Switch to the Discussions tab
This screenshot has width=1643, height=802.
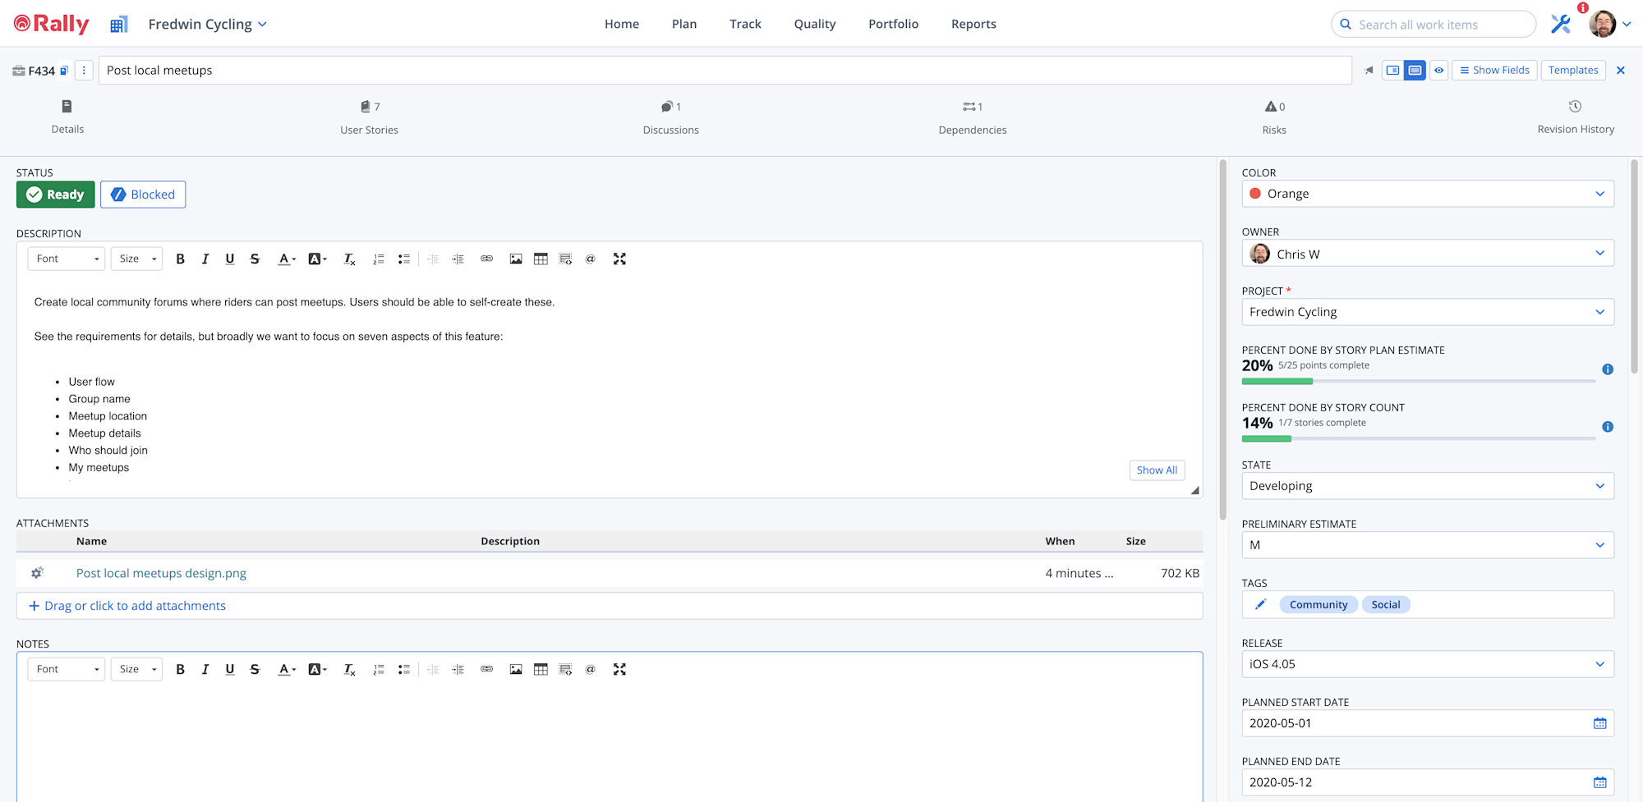[671, 117]
